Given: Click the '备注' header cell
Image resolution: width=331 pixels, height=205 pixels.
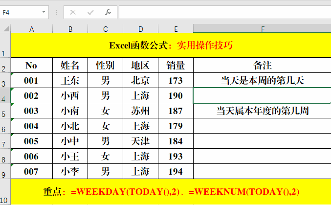Looking at the screenshot, I should tap(262, 65).
